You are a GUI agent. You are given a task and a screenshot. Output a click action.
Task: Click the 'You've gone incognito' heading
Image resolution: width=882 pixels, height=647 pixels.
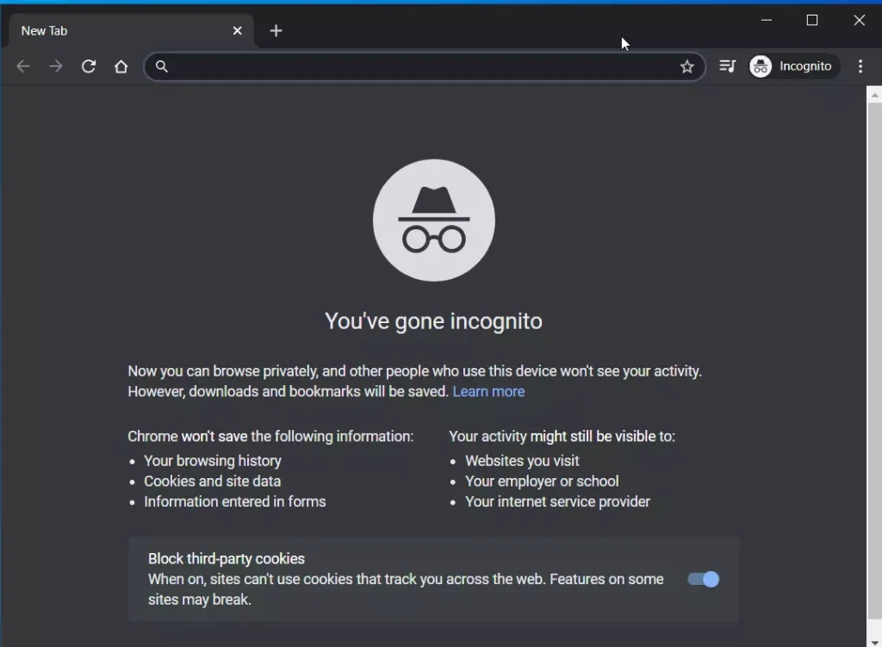pos(434,321)
